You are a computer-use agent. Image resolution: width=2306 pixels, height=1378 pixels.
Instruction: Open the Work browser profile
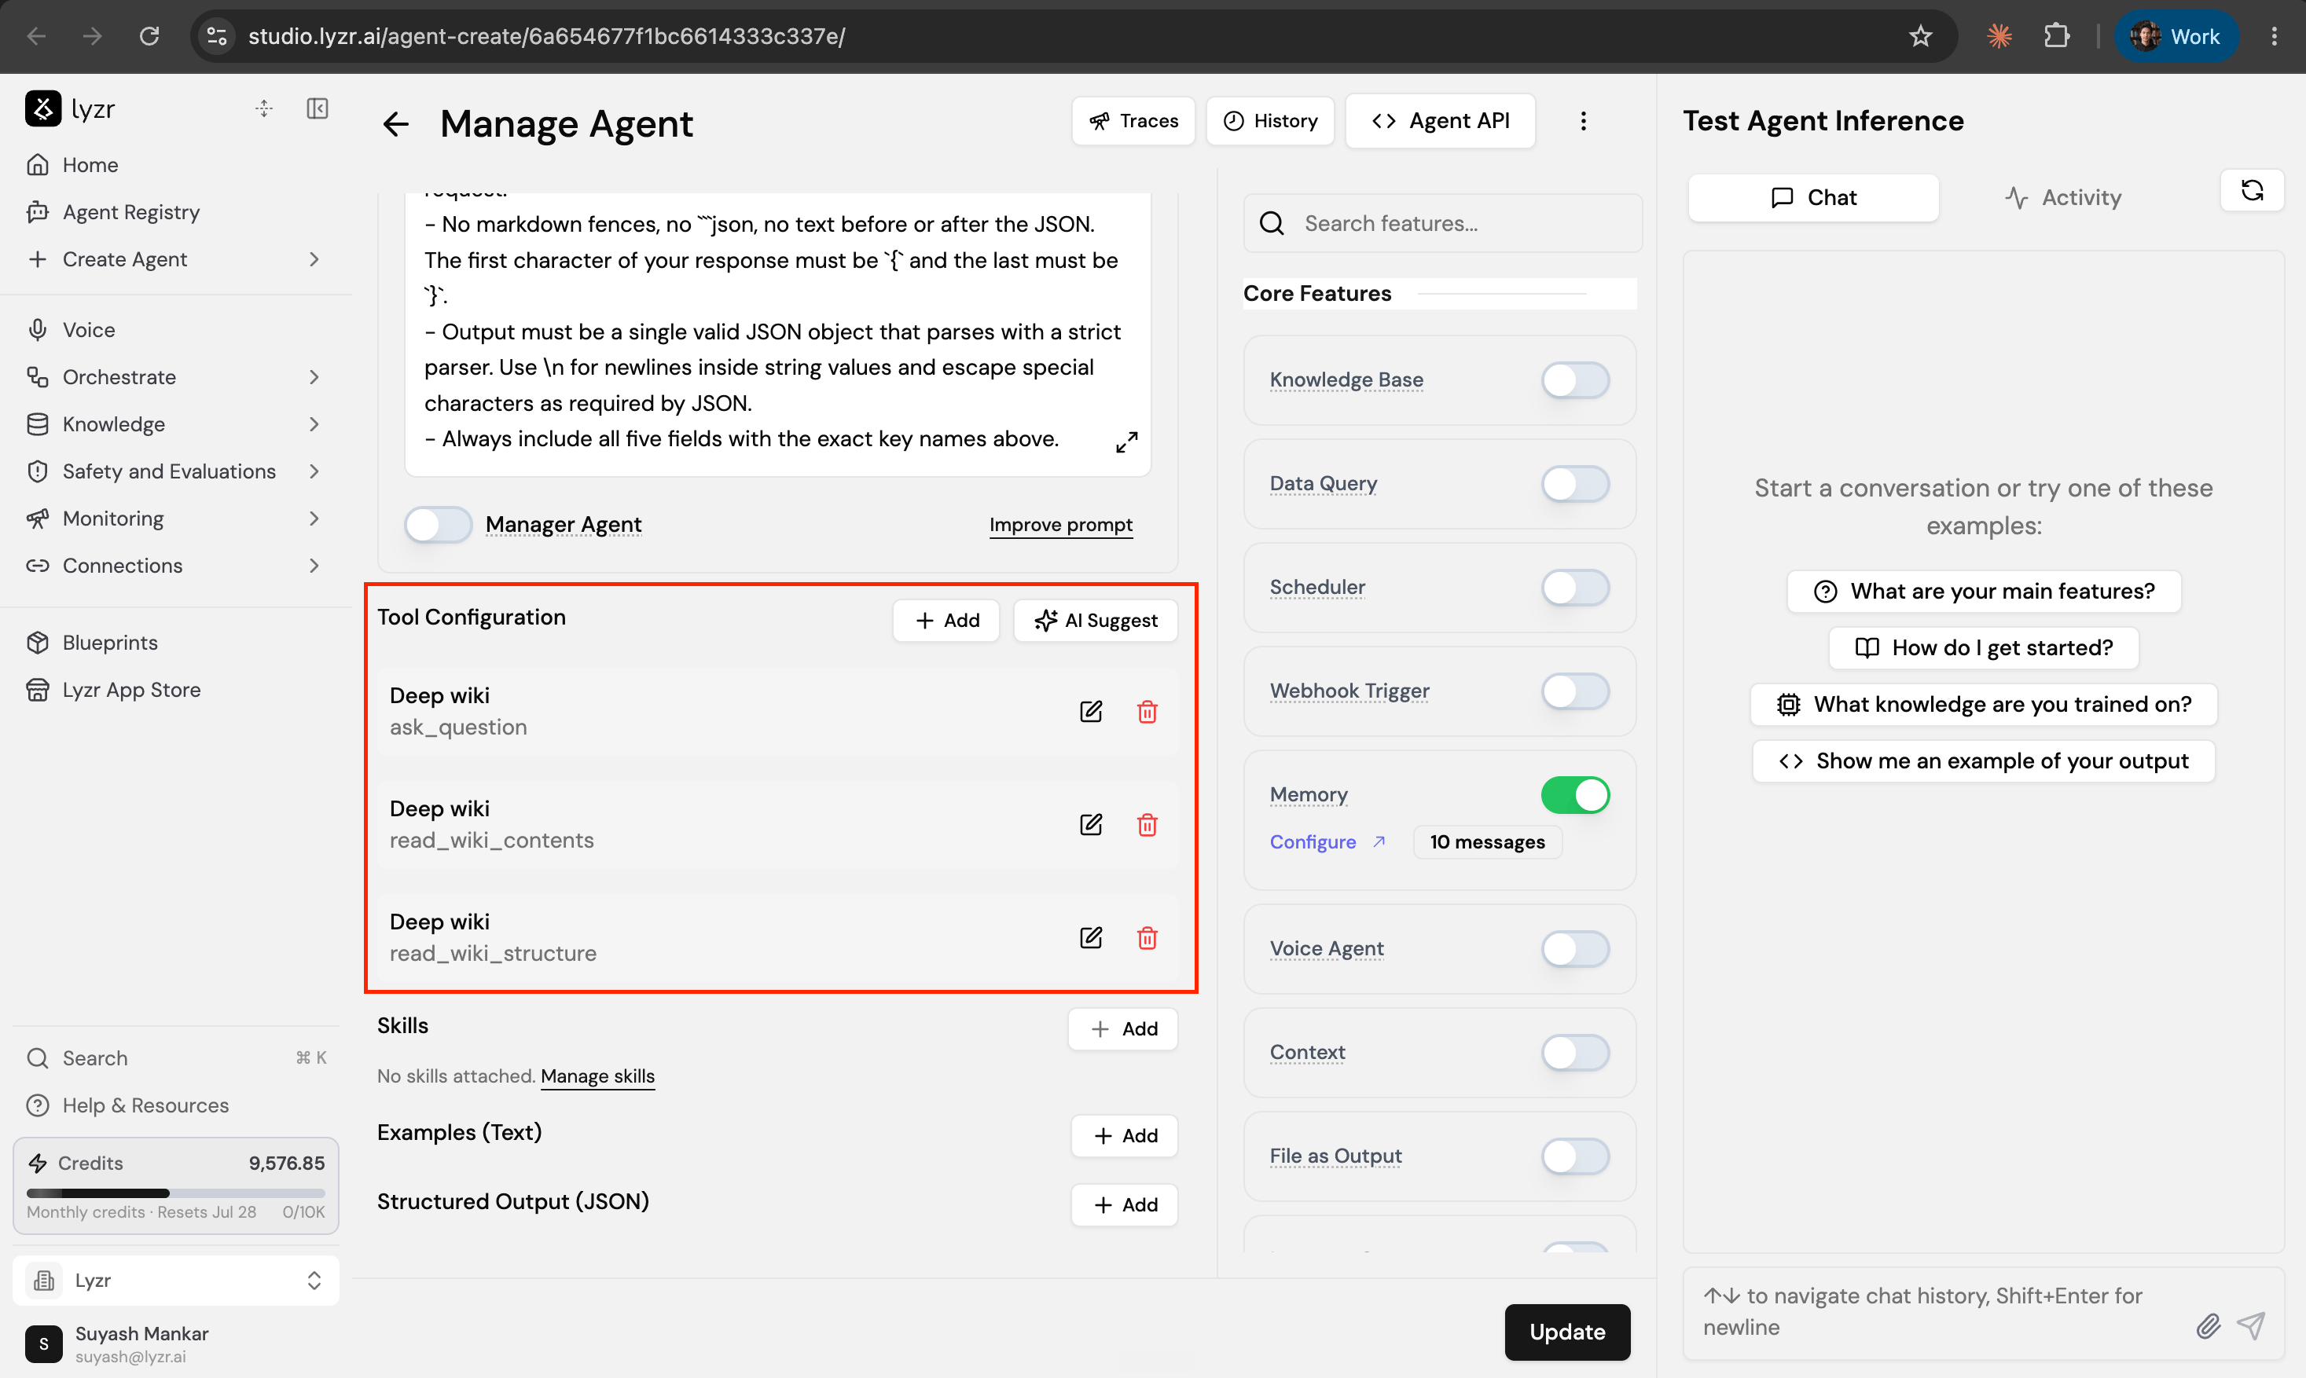(x=2176, y=36)
